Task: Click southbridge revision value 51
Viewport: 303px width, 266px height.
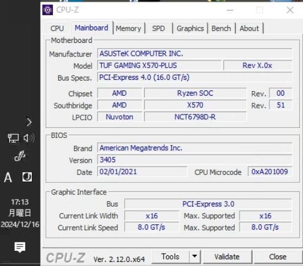Action: (281, 105)
